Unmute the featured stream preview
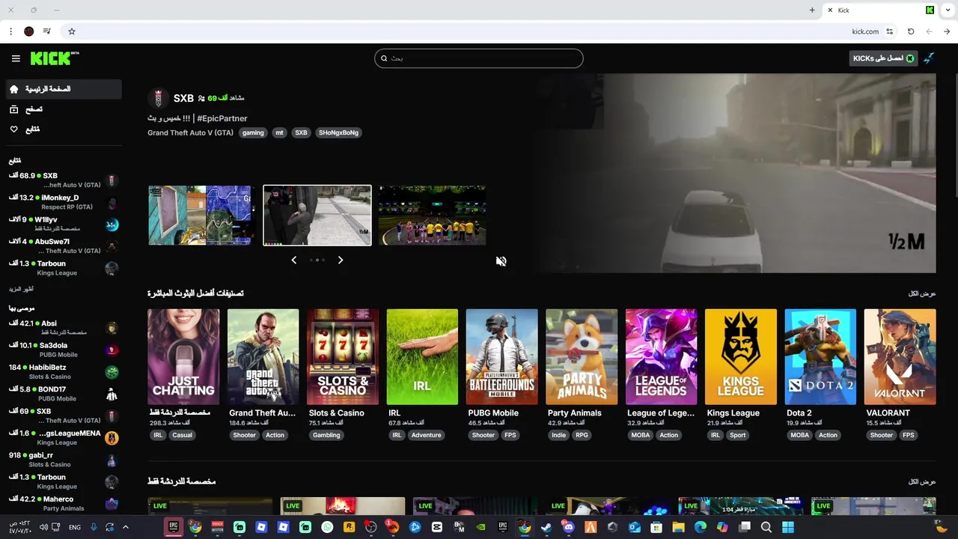 tap(501, 261)
